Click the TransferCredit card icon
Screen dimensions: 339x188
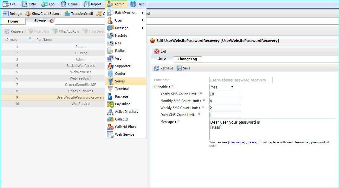point(67,14)
